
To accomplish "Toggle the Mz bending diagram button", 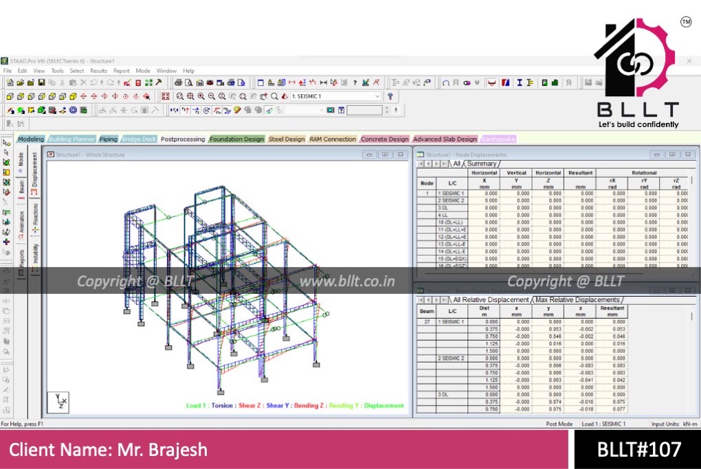I will (x=227, y=111).
